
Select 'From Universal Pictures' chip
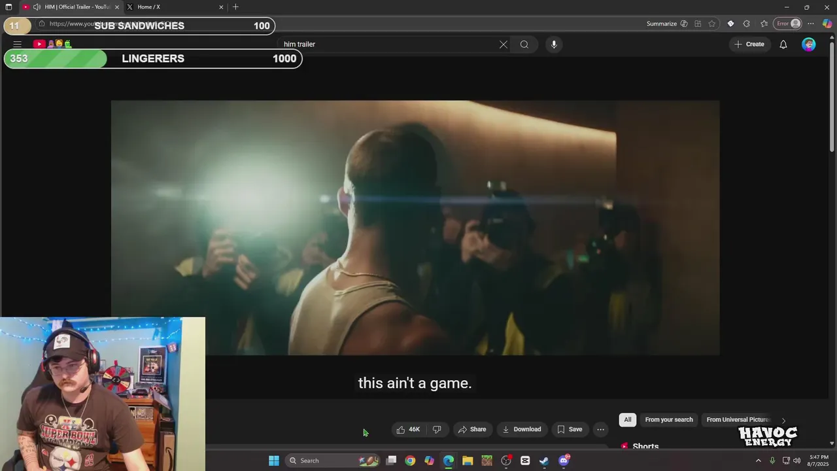pos(738,419)
